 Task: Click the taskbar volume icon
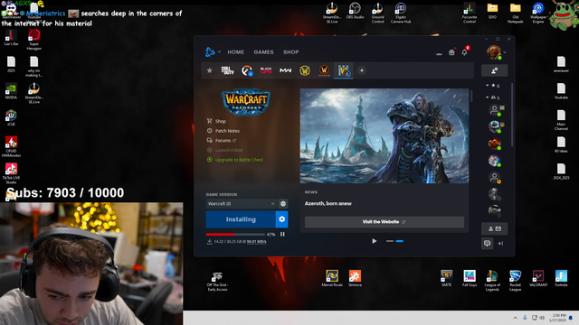pos(542,318)
